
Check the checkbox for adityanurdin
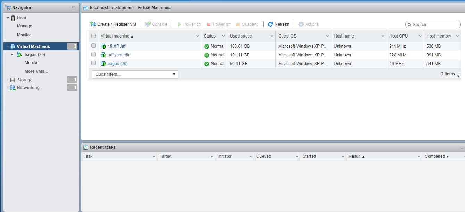(93, 55)
